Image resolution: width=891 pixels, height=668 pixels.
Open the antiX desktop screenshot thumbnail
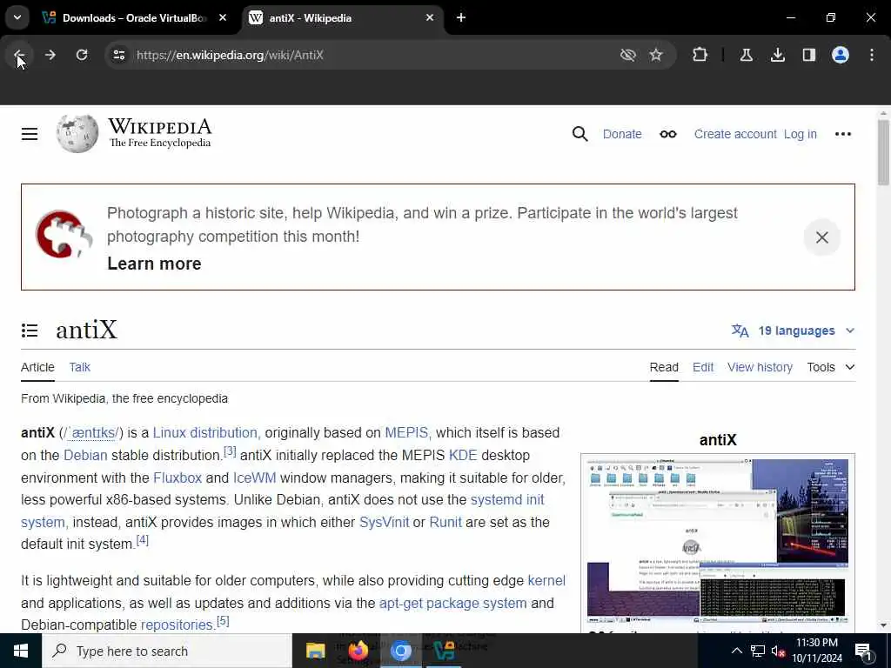pyautogui.click(x=718, y=541)
